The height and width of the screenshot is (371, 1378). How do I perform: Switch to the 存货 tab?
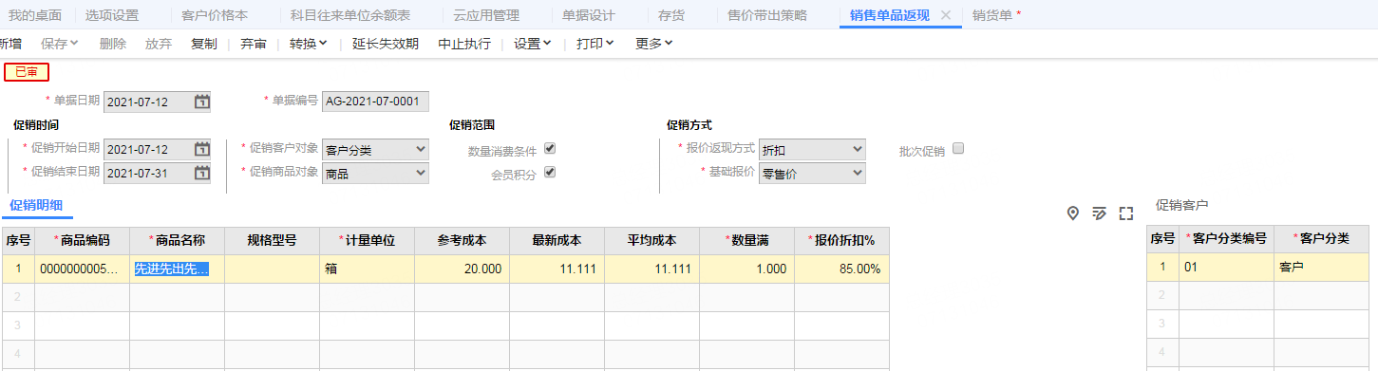[672, 15]
